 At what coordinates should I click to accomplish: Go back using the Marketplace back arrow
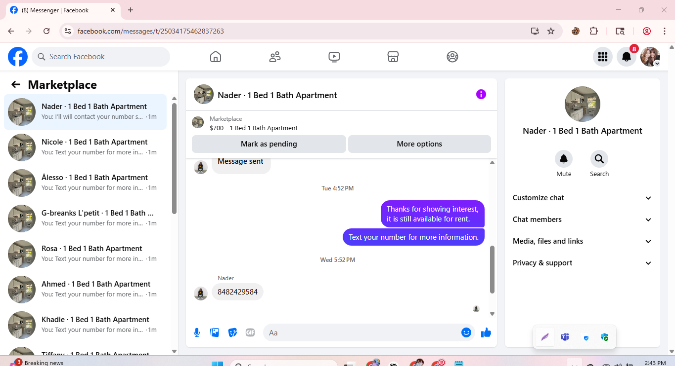click(16, 84)
